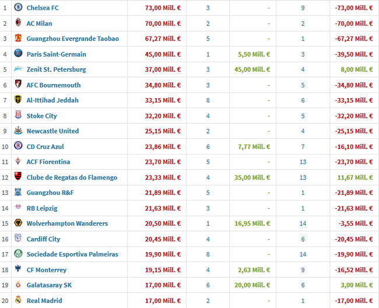
Task: Click Wolverhampton's 16,95 Mill. € income
Action: coord(252,223)
